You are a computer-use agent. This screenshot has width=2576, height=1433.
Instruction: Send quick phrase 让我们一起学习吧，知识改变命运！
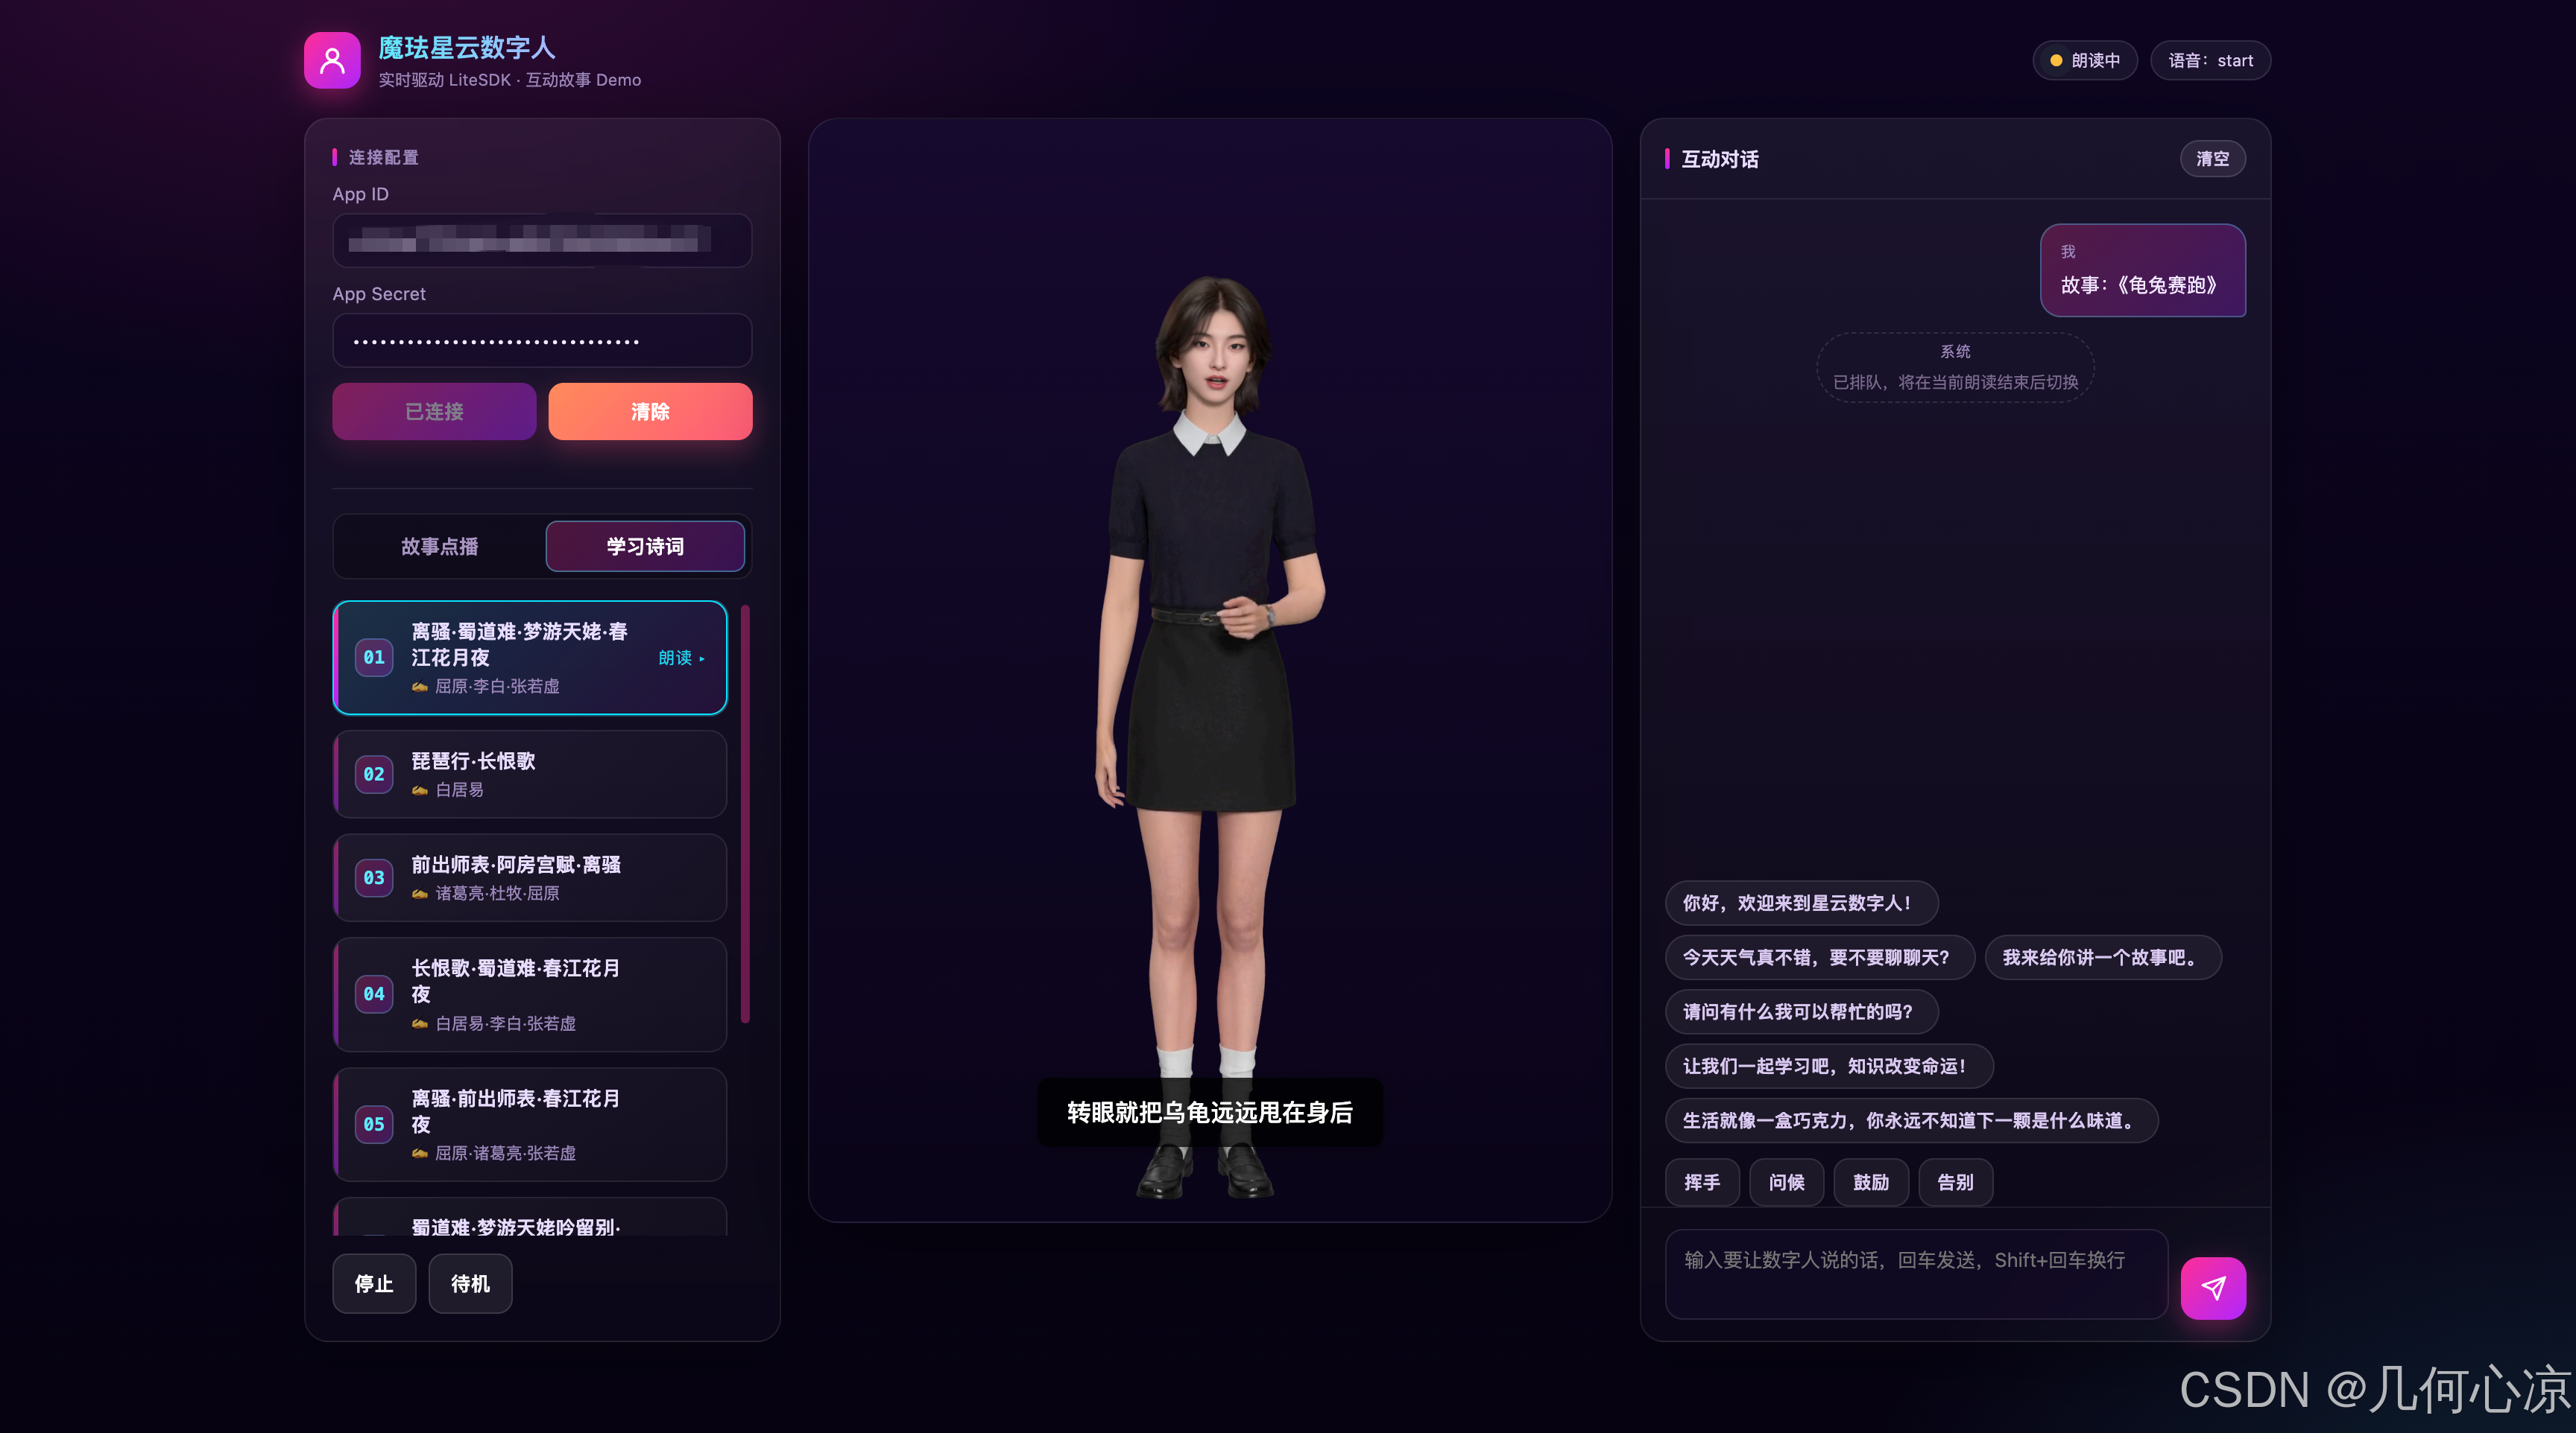click(x=1829, y=1067)
